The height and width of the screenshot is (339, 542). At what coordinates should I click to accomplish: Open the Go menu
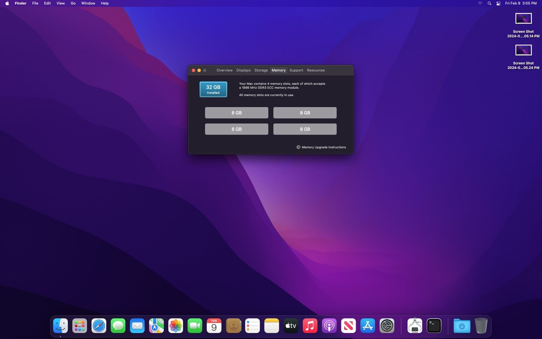pos(73,3)
